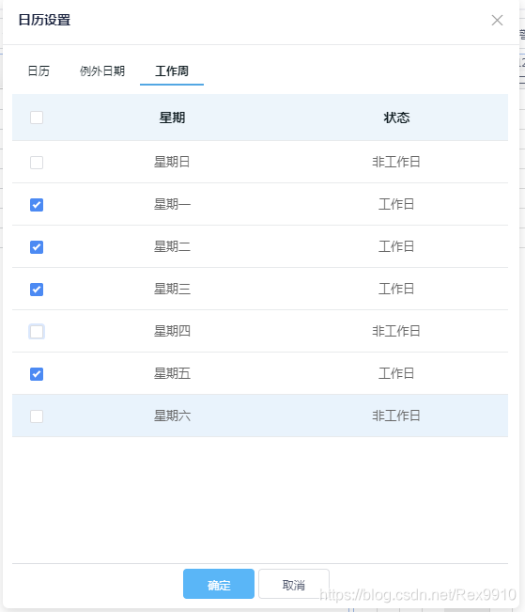525x612 pixels.
Task: Select the 工作周 tab
Action: (172, 71)
